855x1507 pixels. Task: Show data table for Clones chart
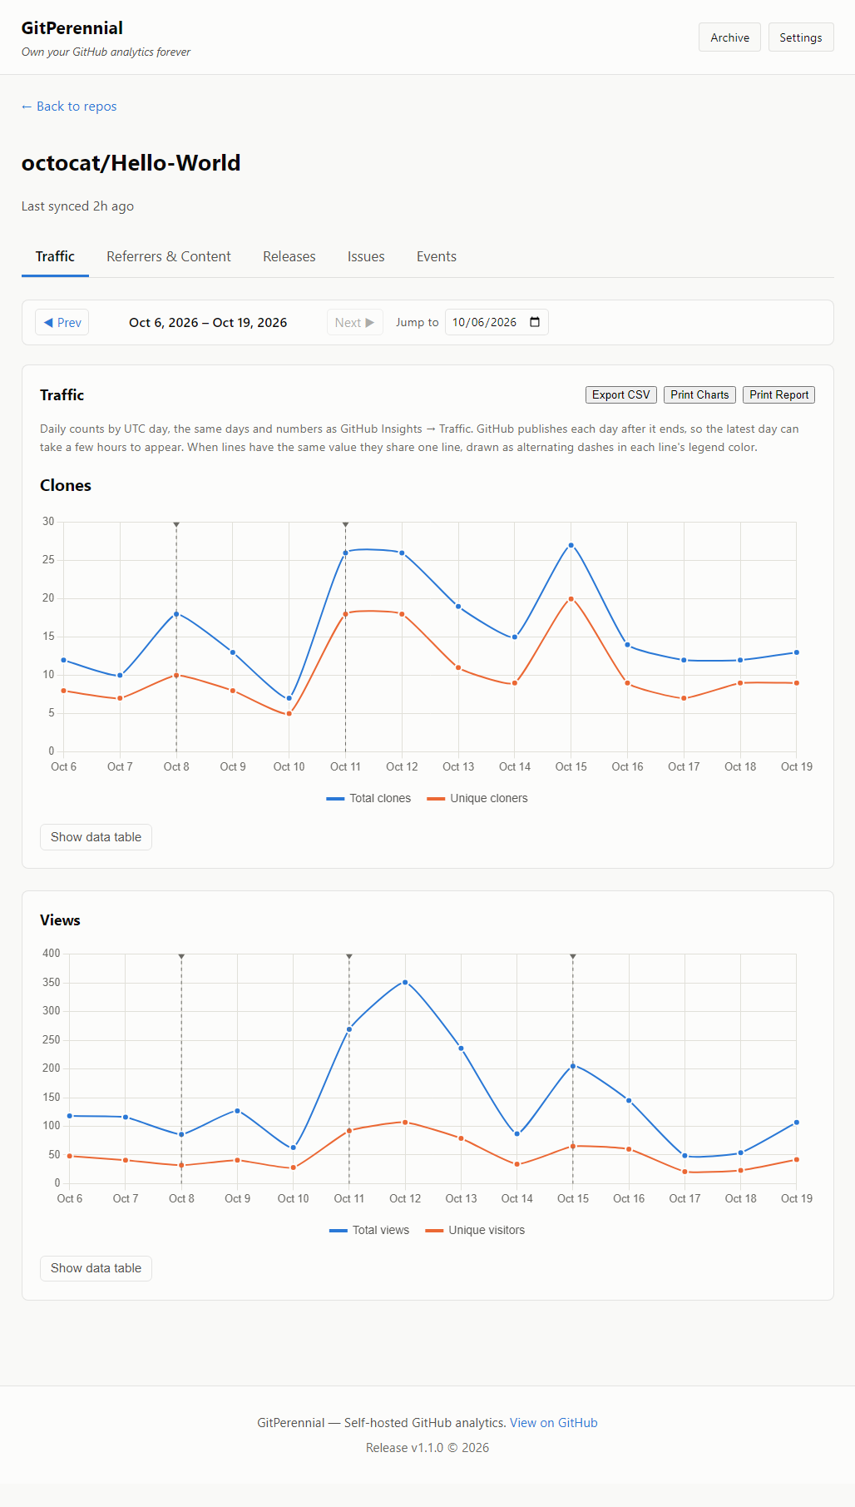click(x=96, y=837)
